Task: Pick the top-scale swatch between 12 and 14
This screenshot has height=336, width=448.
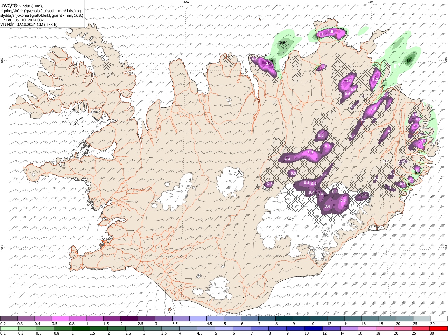Action: 335,318
